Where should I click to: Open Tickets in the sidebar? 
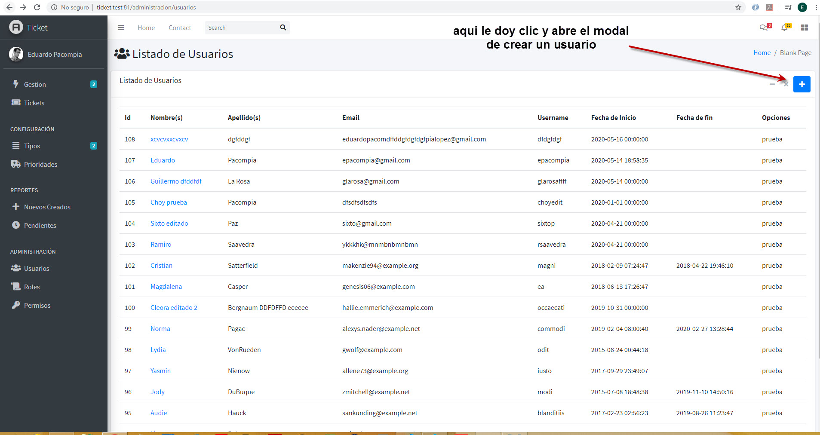pos(54,103)
